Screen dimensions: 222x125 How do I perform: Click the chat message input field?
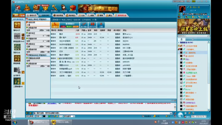[x=101, y=113]
